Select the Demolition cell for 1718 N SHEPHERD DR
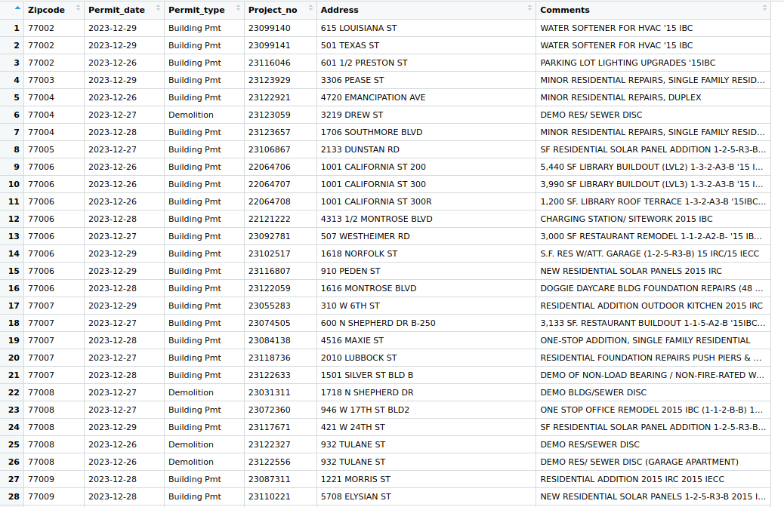The image size is (784, 507). click(191, 392)
